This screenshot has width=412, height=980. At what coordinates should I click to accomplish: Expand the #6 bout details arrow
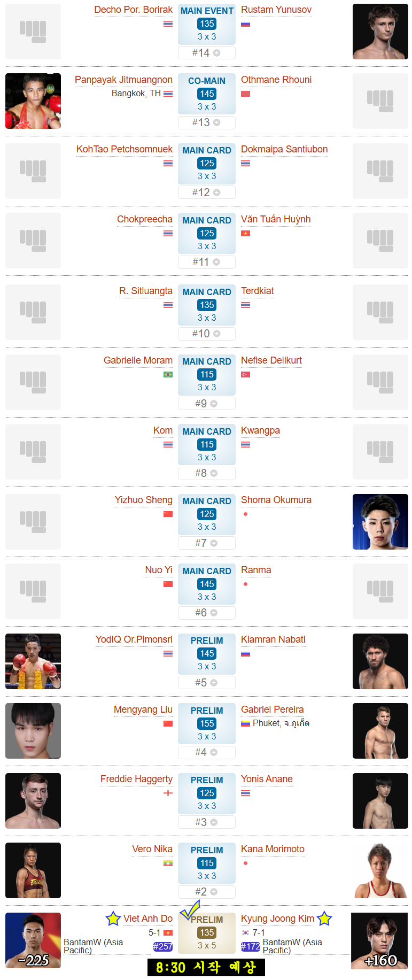point(214,613)
